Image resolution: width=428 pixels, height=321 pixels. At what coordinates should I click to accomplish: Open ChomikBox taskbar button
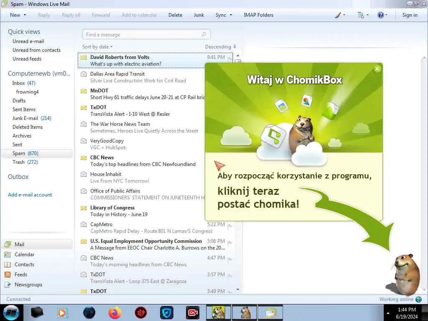coord(218,313)
